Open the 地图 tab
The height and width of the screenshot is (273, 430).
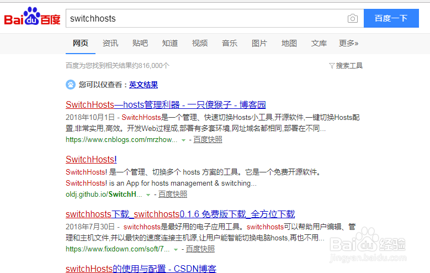pos(289,44)
